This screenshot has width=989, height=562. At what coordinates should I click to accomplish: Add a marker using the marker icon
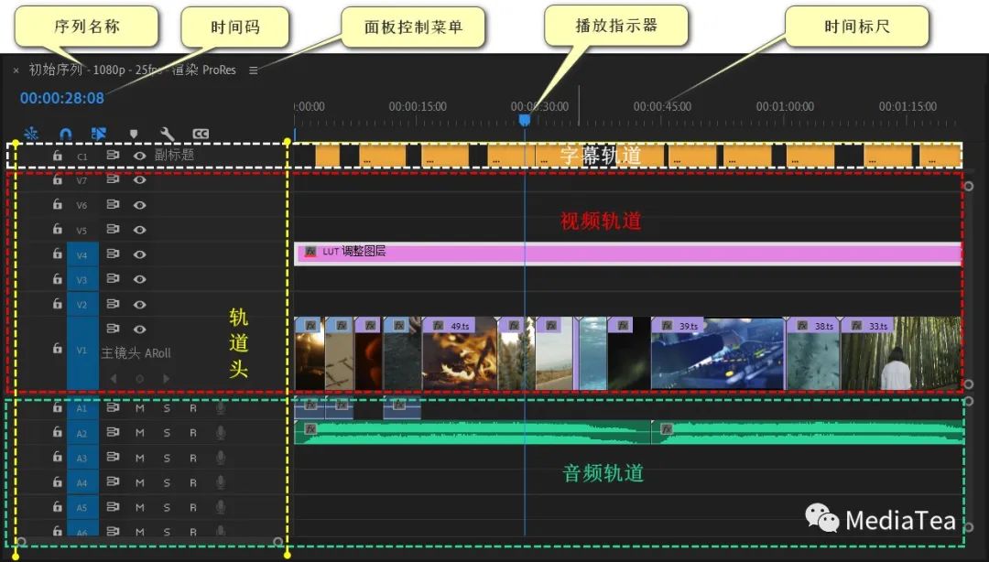pos(134,134)
